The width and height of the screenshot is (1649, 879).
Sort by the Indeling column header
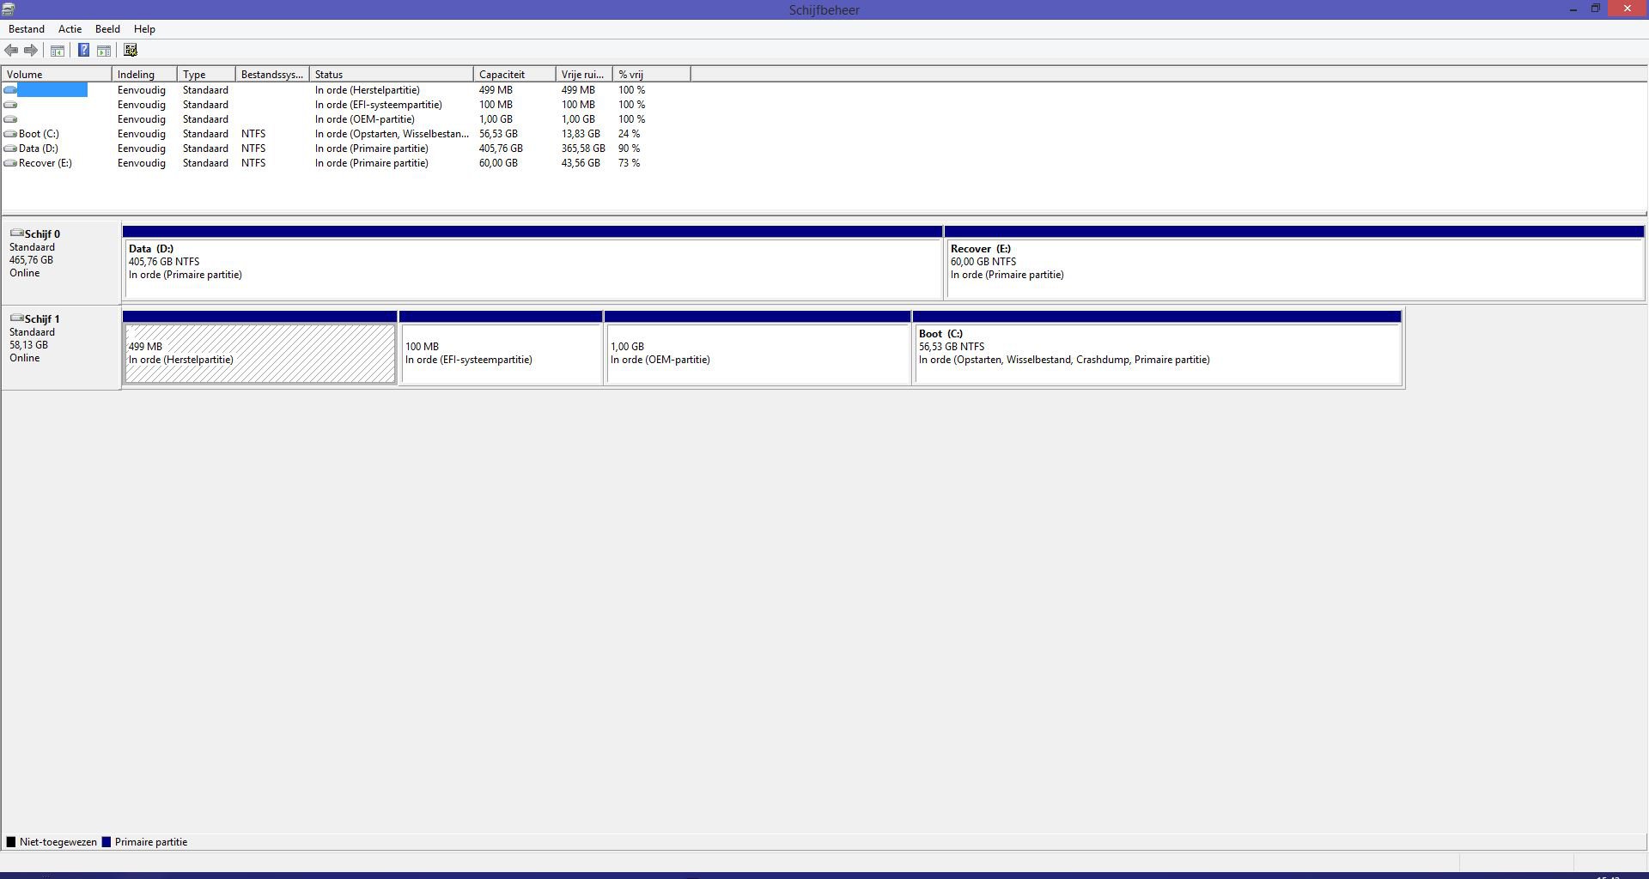[144, 75]
